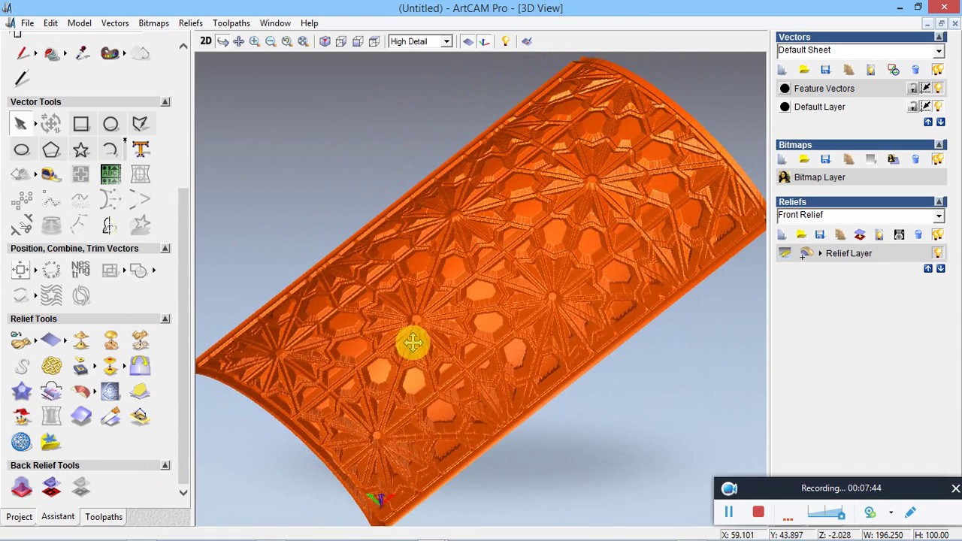Move vector layer up arrow
The height and width of the screenshot is (541, 962).
click(927, 122)
